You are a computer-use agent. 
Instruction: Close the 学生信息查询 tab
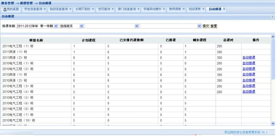[x=45, y=9]
